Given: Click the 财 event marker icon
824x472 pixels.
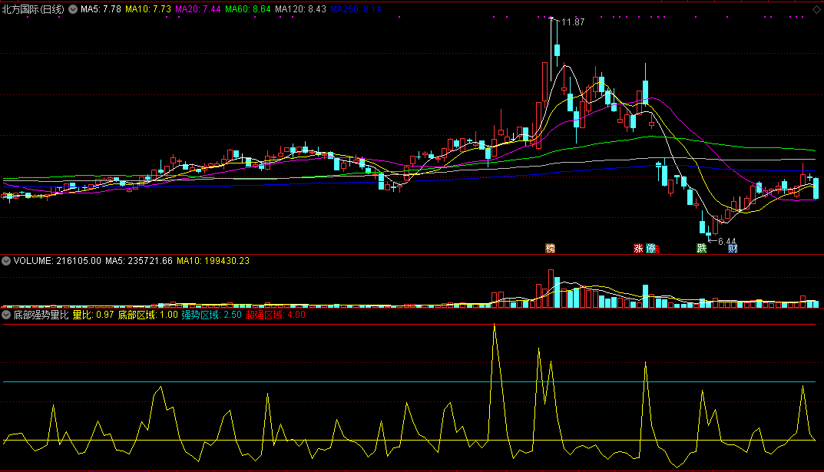Looking at the screenshot, I should coord(733,249).
